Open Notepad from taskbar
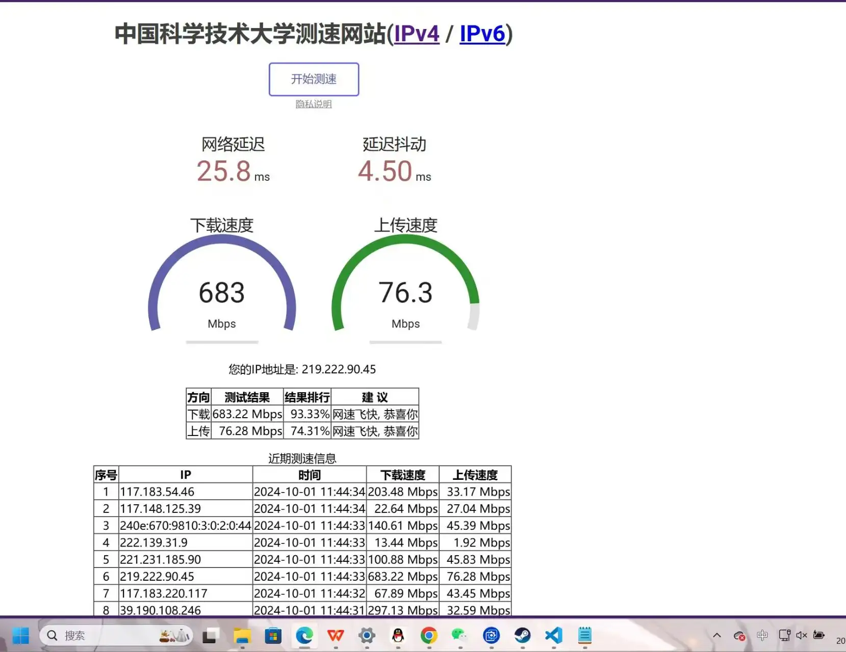This screenshot has width=846, height=652. click(x=584, y=636)
